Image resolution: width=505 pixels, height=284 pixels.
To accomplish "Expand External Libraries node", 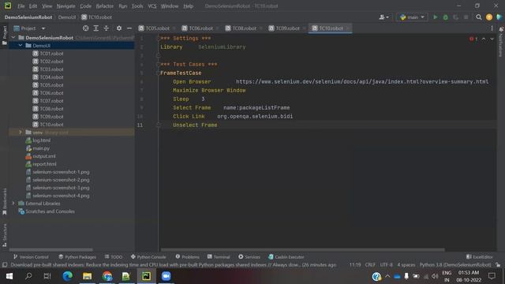I will (13, 204).
